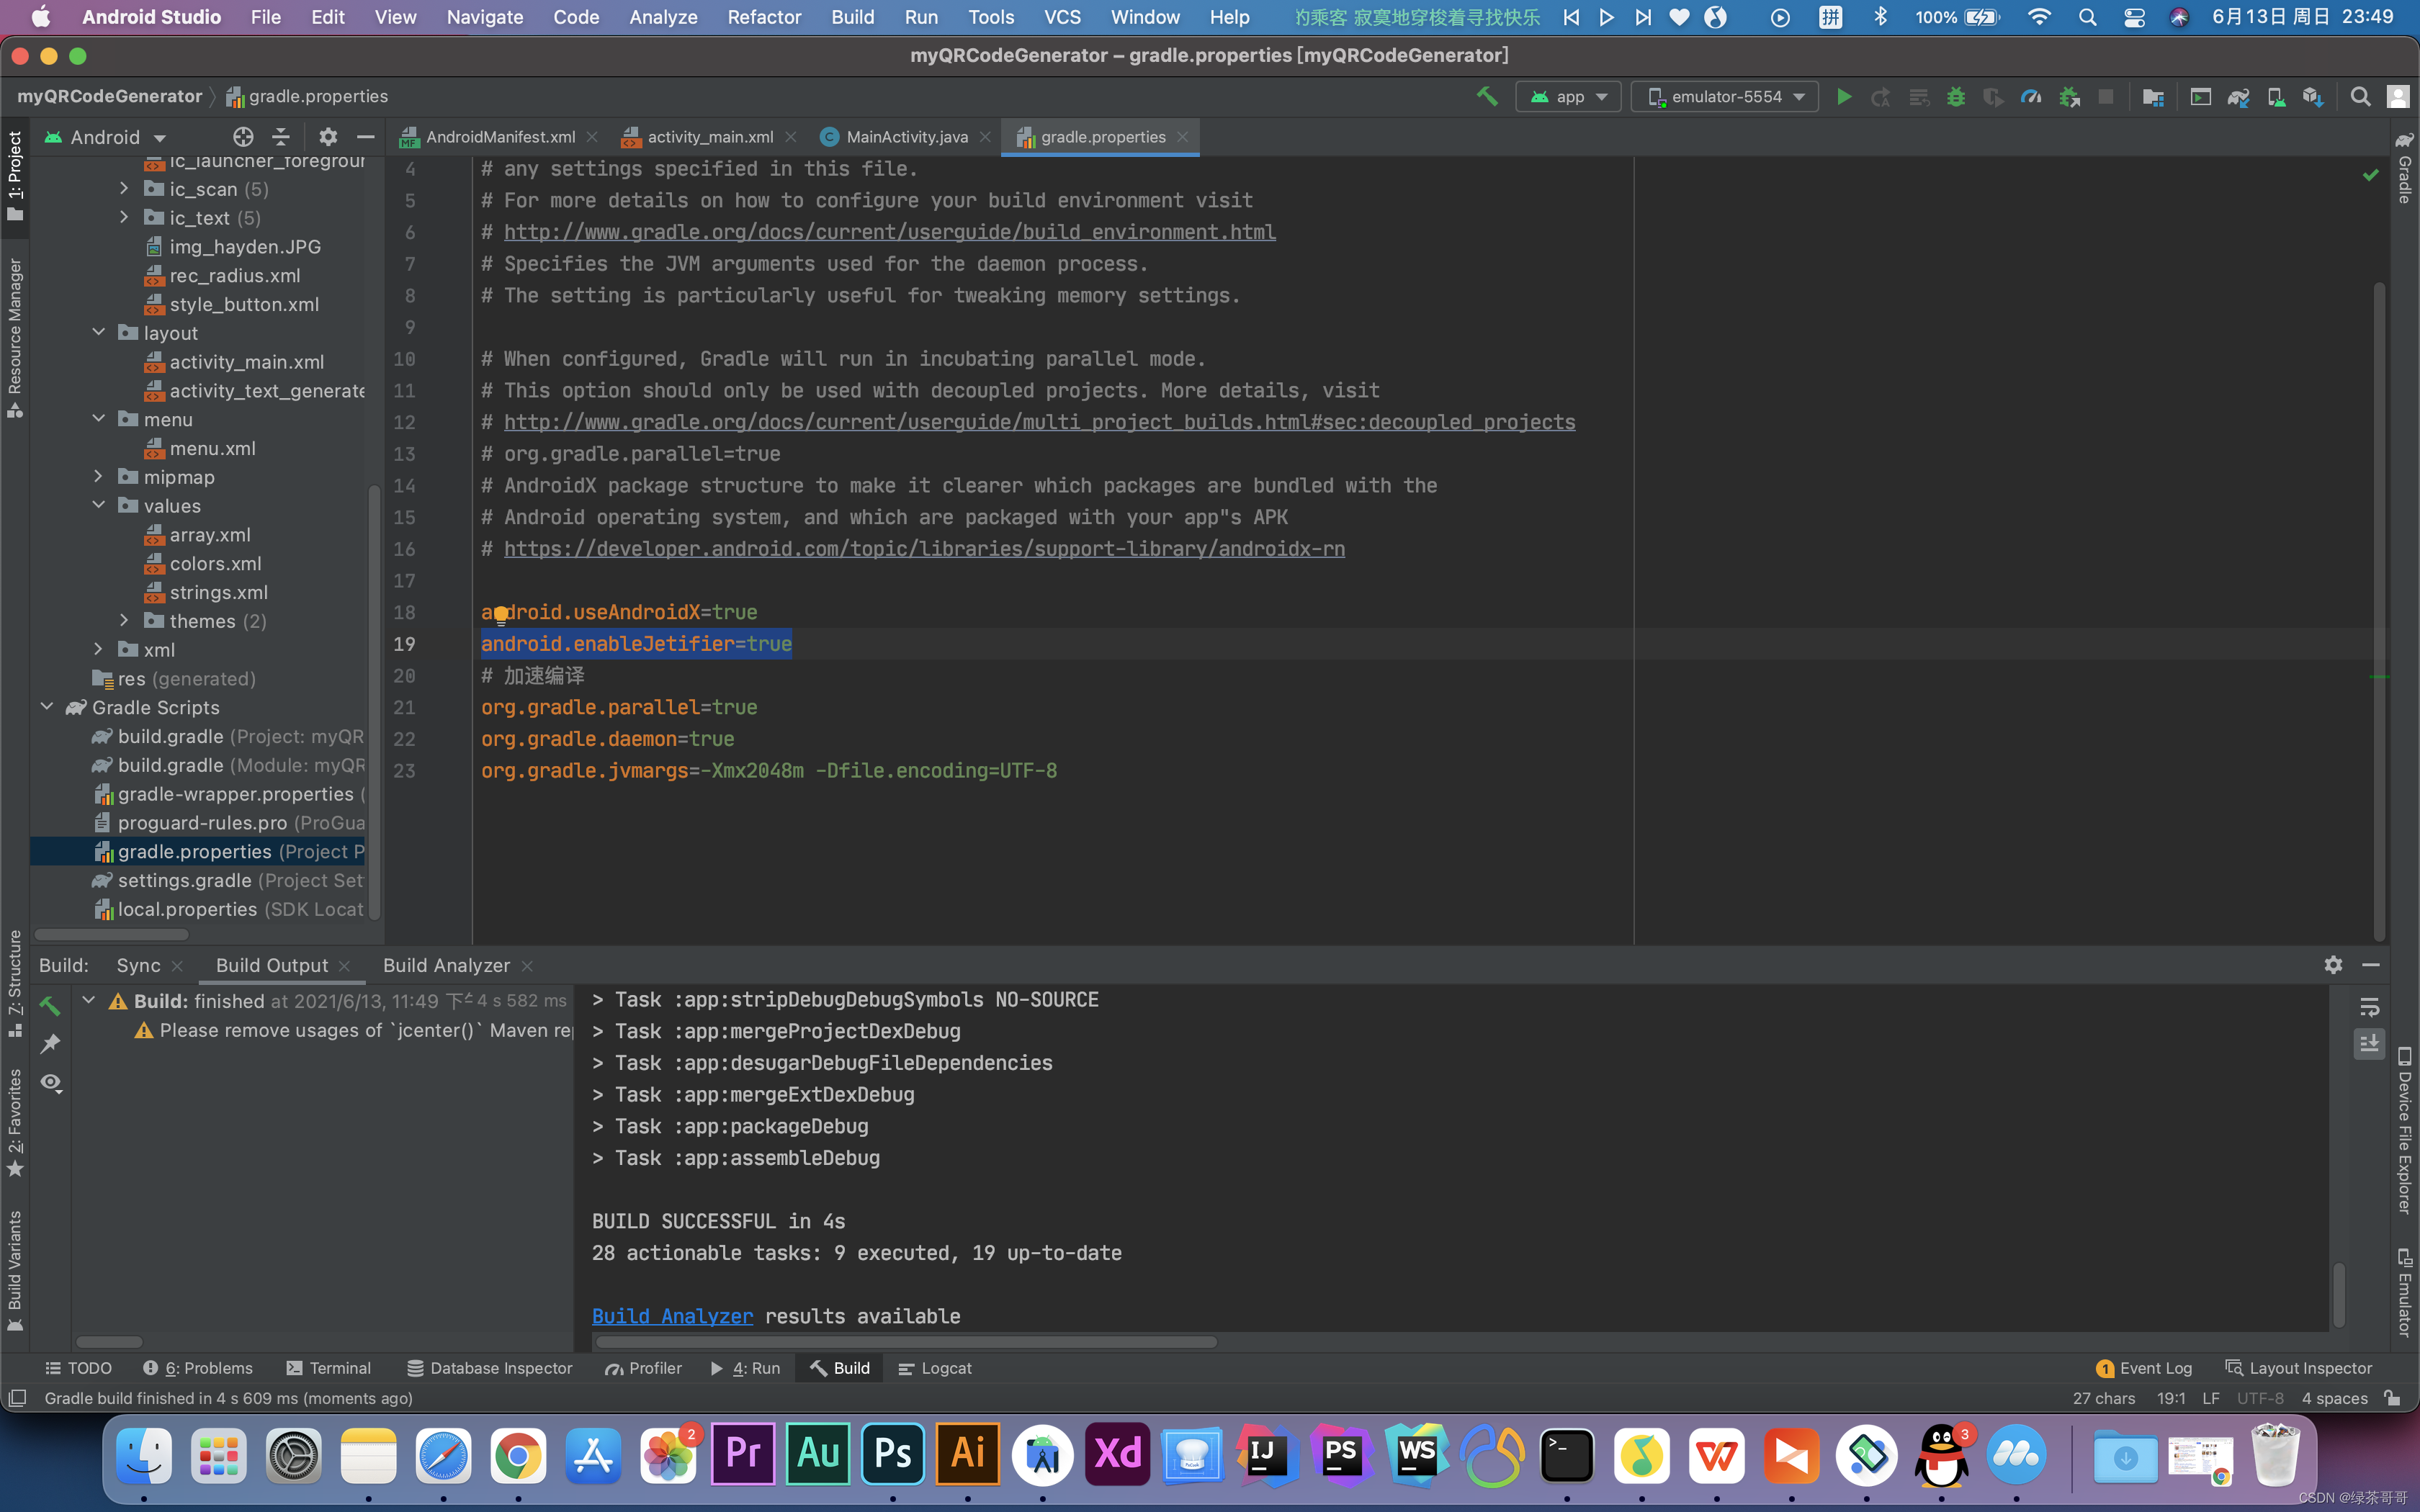The width and height of the screenshot is (2420, 1512).
Task: Toggle the build output eye view option
Action: (x=51, y=1083)
